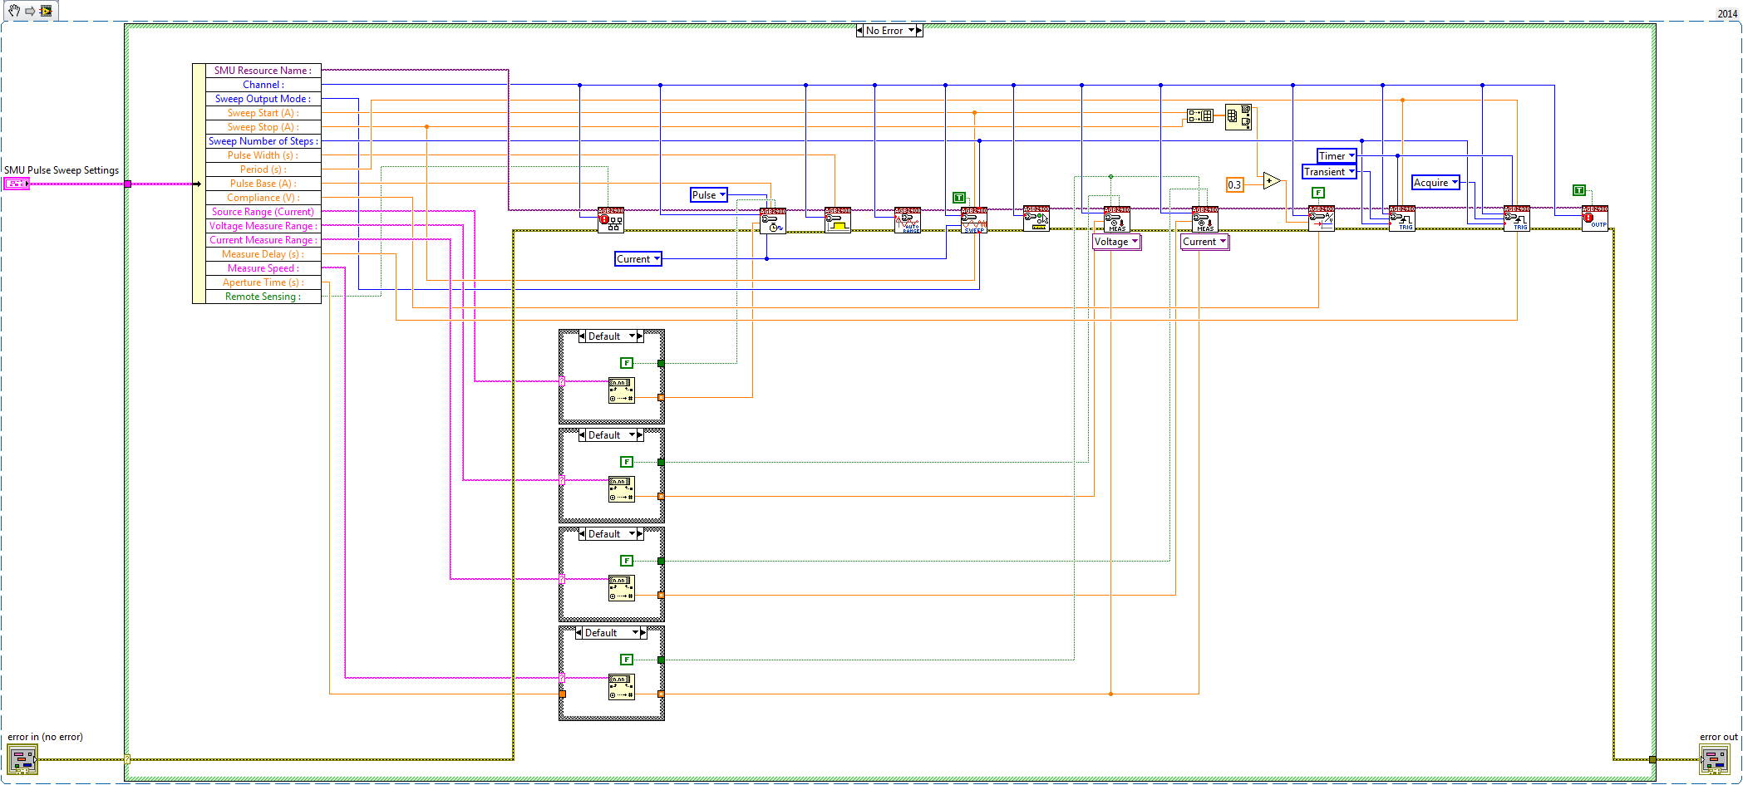Click the AGB2900 OUTP output VI
Screen dimensions: 1743x785
point(1595,218)
